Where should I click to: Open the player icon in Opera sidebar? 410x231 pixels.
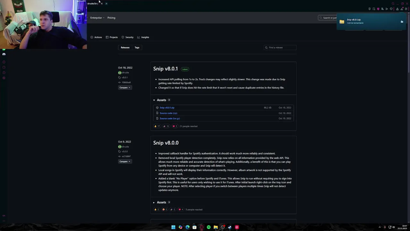[4, 62]
